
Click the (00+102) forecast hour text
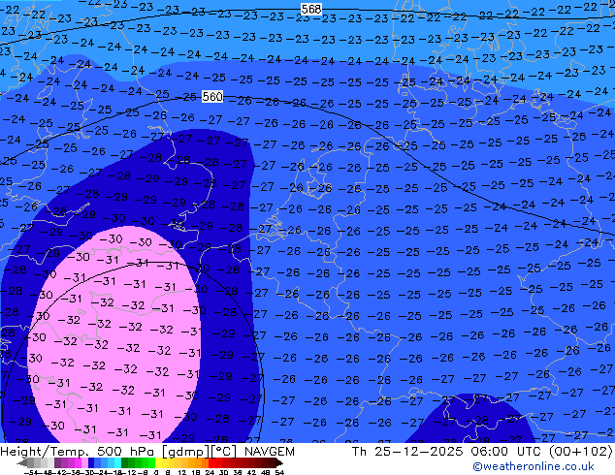tap(579, 452)
